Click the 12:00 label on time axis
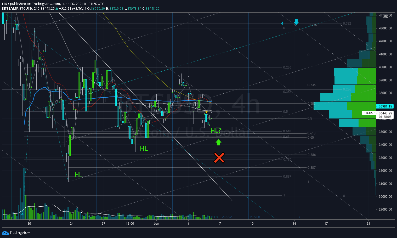Screen dimensions: 397x238 click(130, 223)
